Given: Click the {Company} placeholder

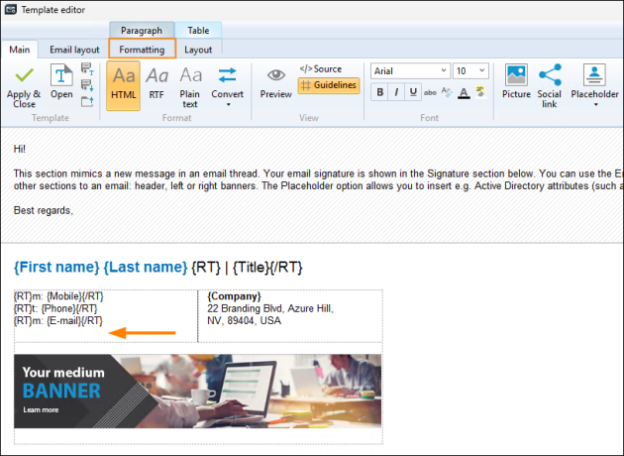Looking at the screenshot, I should point(234,296).
